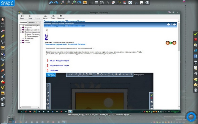Save capture with floppy disk icon

coord(195,62)
